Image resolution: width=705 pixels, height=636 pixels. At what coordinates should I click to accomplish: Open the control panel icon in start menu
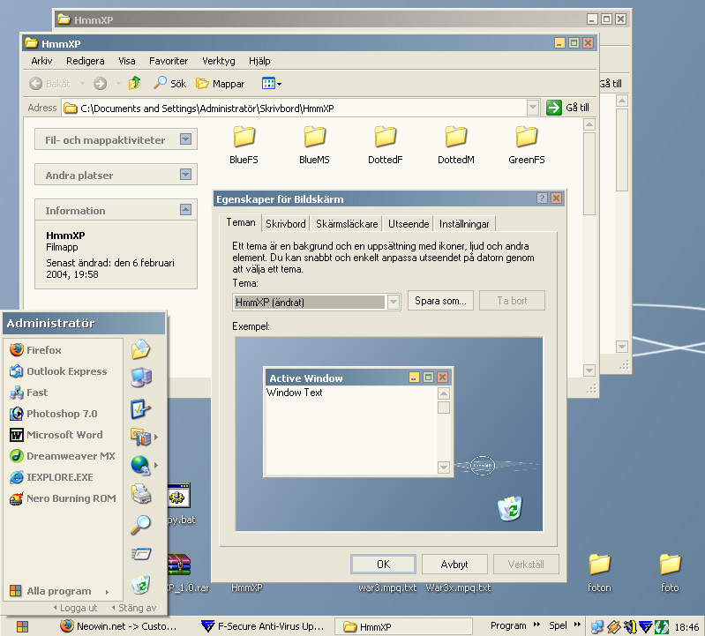tap(140, 437)
